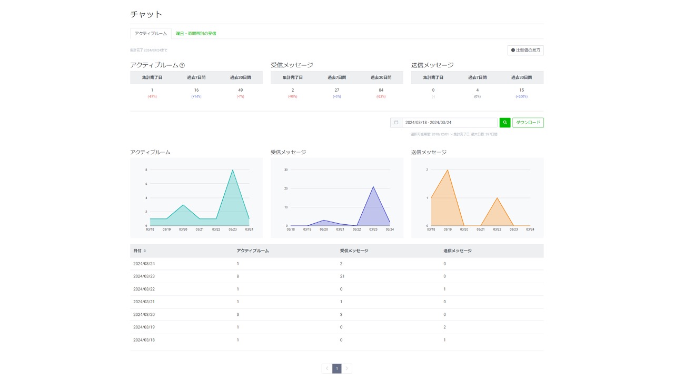Open the calendar icon beside date range
The height and width of the screenshot is (379, 674).
(x=396, y=123)
